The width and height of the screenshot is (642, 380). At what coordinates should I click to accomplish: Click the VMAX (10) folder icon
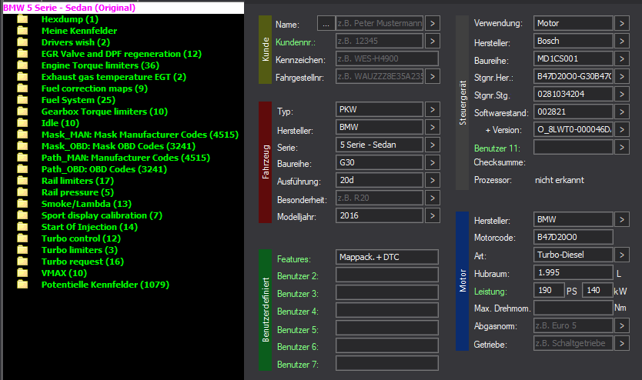(22, 273)
